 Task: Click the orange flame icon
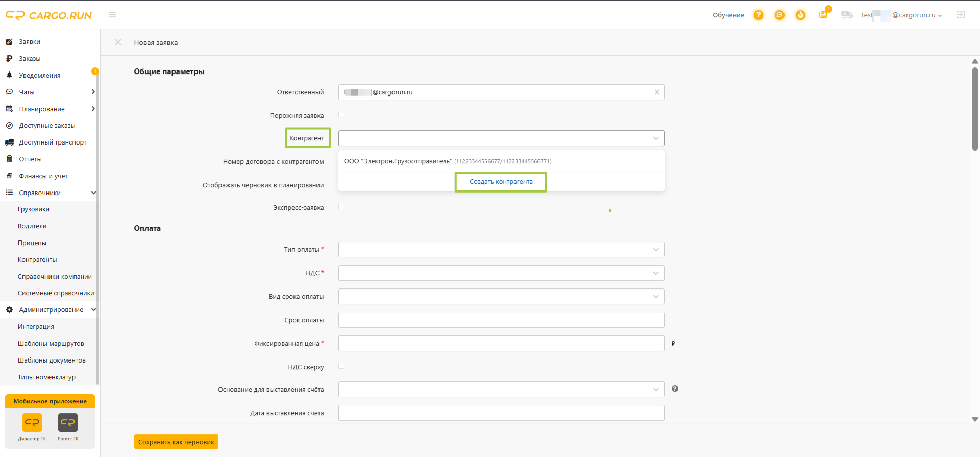coord(800,15)
